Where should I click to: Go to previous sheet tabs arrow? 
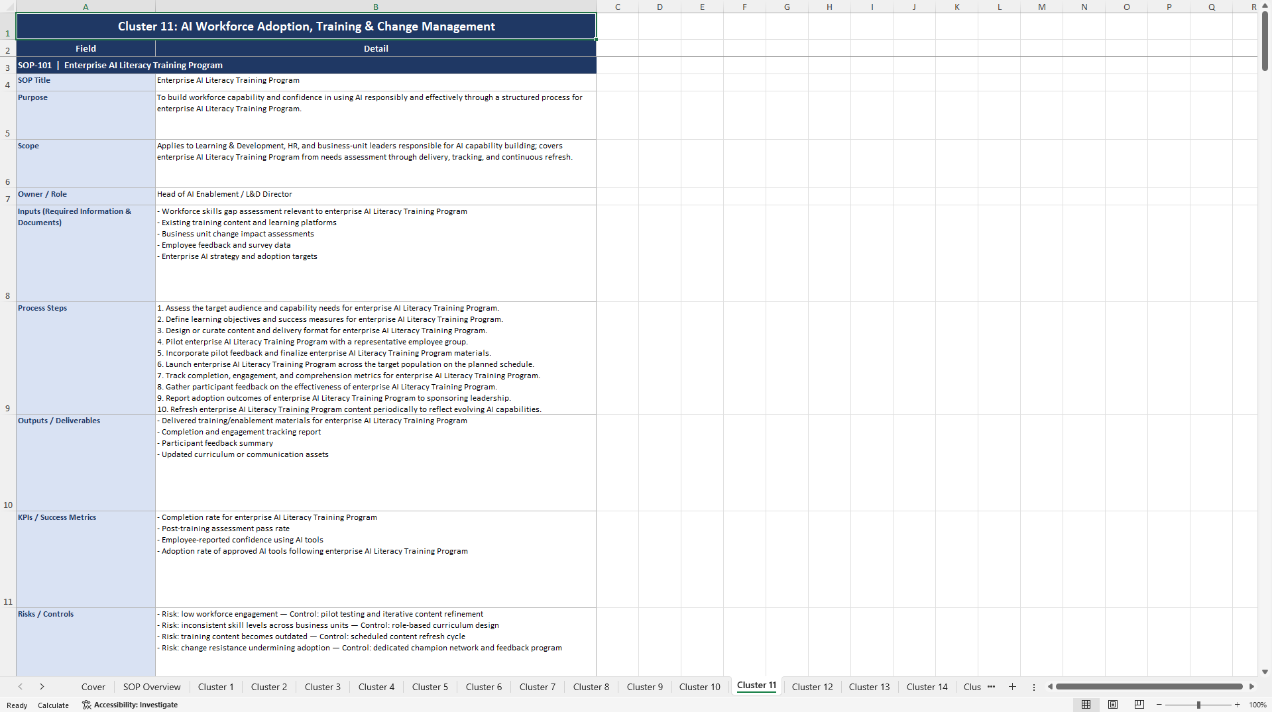pos(21,687)
